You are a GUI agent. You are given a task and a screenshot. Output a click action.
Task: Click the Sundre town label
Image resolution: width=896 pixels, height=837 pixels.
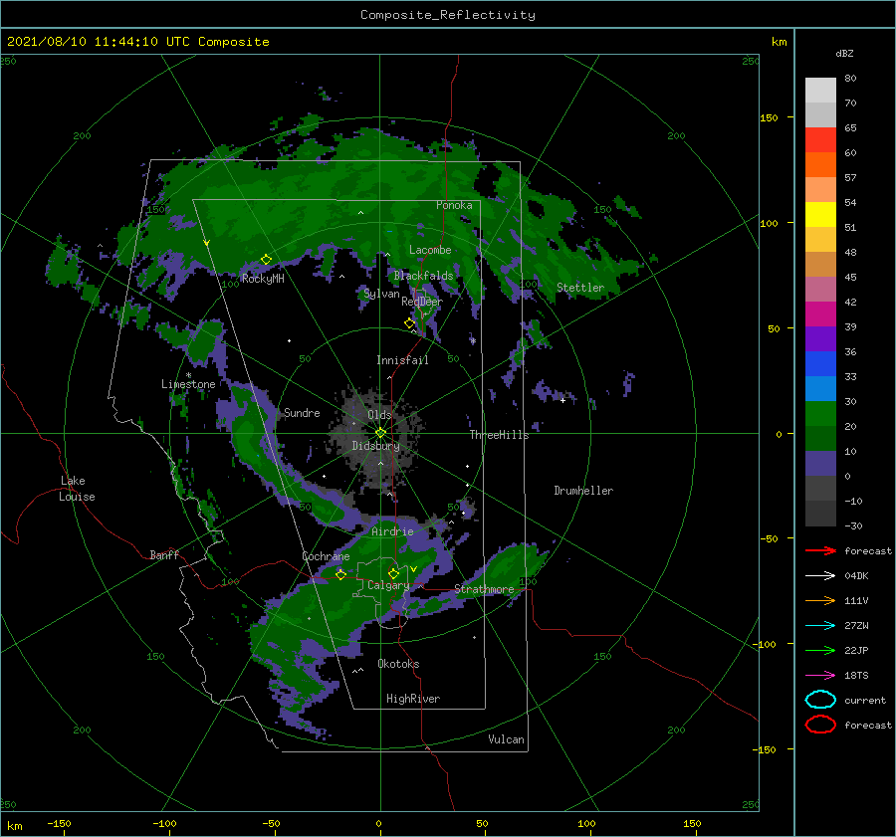[302, 412]
